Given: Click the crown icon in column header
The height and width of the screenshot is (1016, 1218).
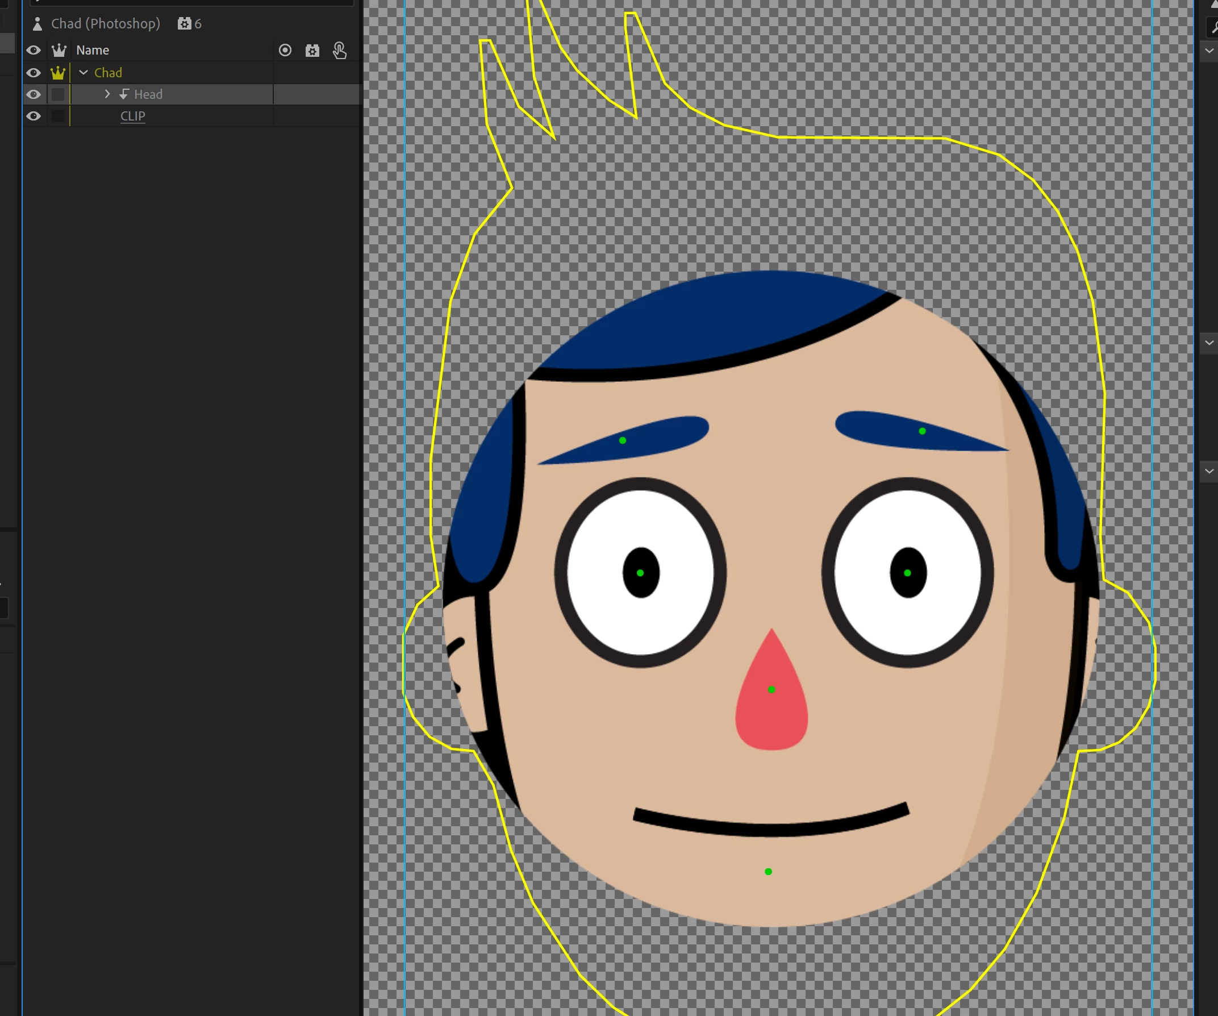Looking at the screenshot, I should pyautogui.click(x=59, y=51).
